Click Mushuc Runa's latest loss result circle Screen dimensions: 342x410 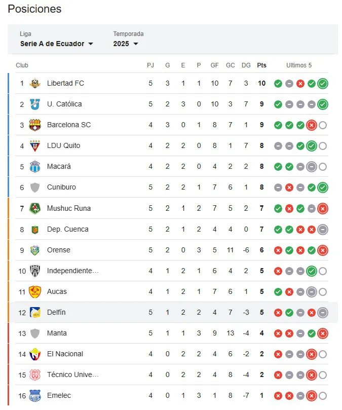(323, 208)
